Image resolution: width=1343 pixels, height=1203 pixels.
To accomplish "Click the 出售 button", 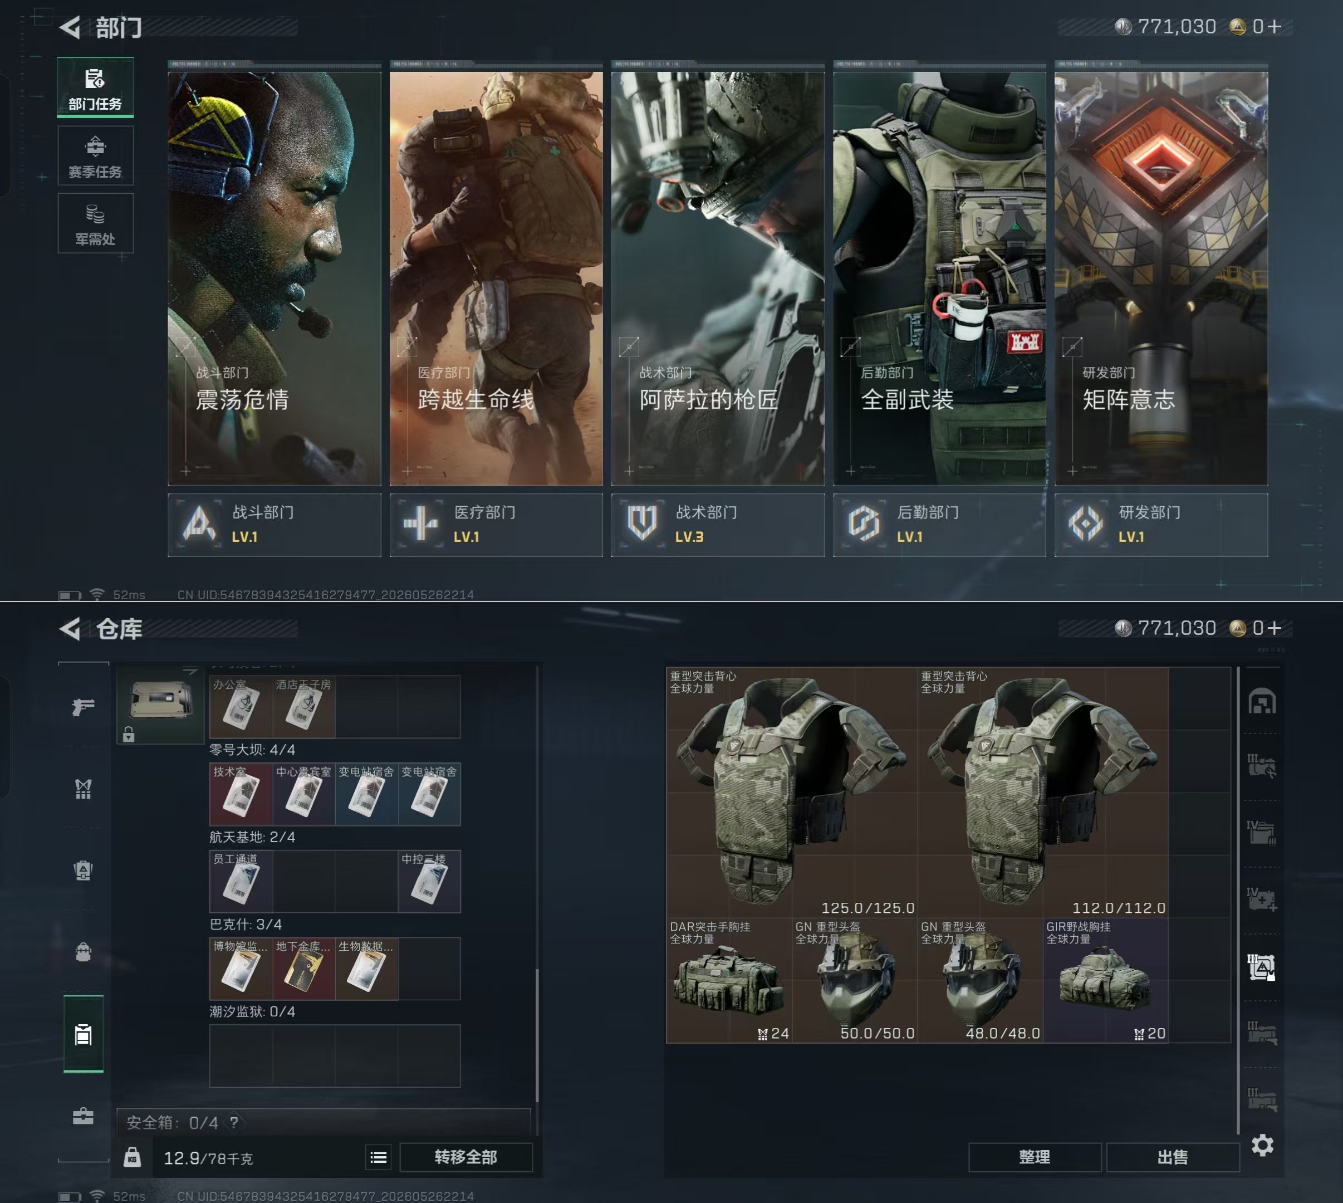I will tap(1173, 1157).
